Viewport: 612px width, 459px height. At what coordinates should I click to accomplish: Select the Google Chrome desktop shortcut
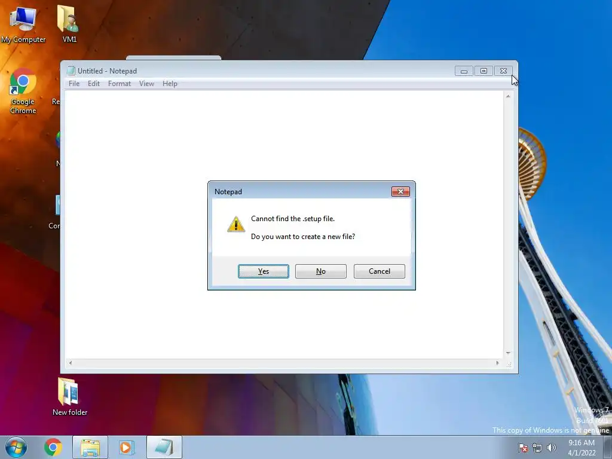point(23,91)
